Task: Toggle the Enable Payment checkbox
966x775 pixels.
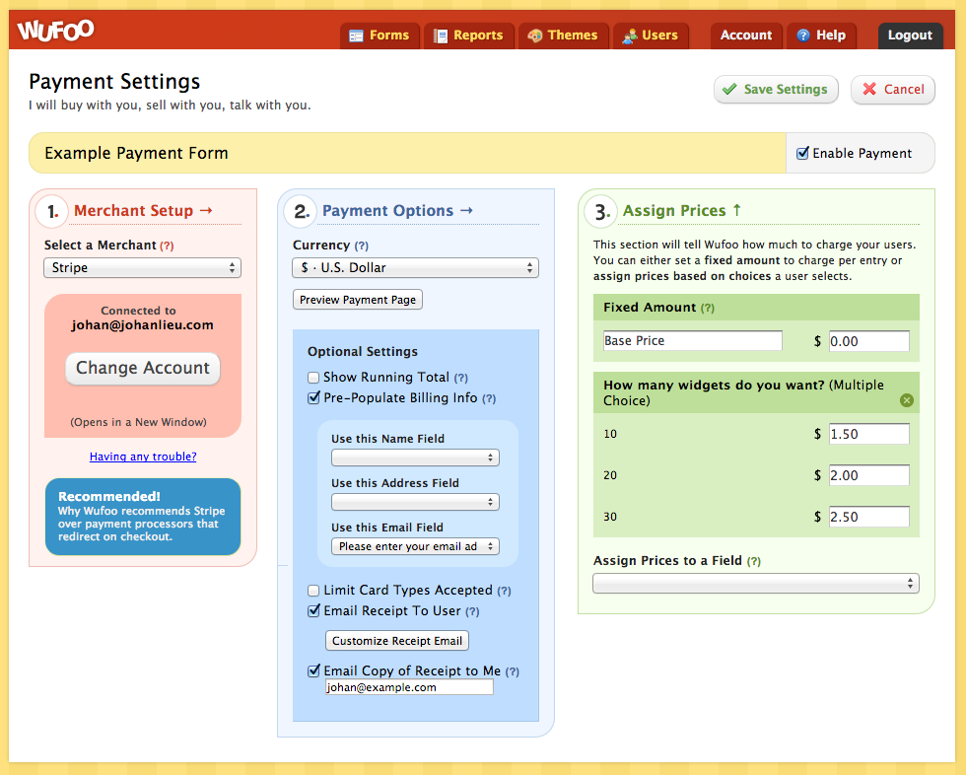Action: click(x=802, y=153)
